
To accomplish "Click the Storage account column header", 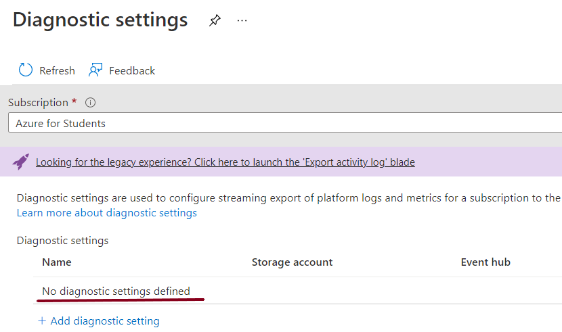I will [x=292, y=262].
